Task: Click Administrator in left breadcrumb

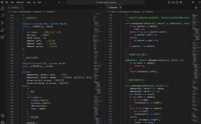Action: point(26,12)
